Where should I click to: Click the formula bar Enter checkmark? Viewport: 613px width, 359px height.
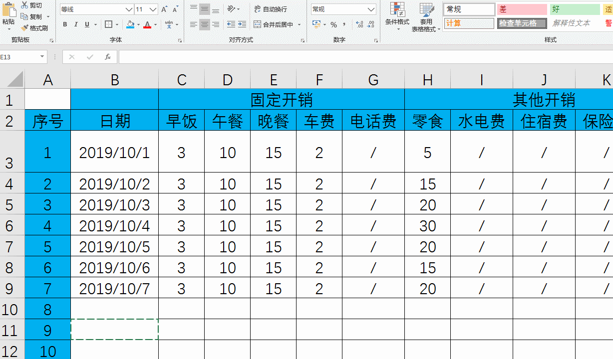[90, 57]
